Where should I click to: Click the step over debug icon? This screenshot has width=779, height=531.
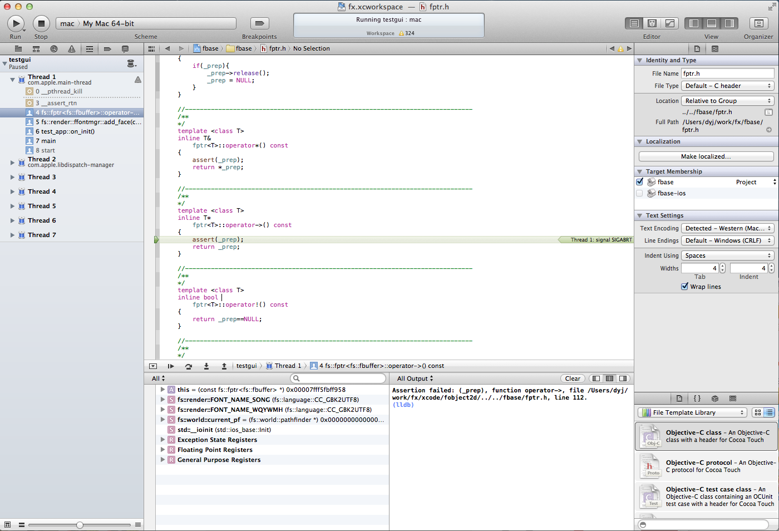189,366
